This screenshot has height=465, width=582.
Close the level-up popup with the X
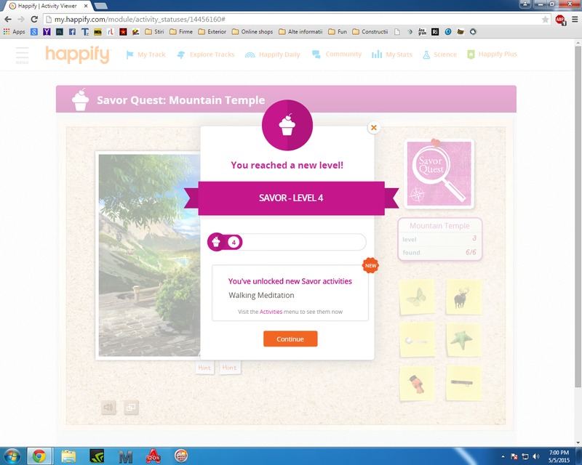(x=374, y=128)
